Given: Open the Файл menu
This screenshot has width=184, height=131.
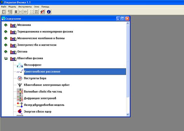Looking at the screenshot, I should [4, 7].
